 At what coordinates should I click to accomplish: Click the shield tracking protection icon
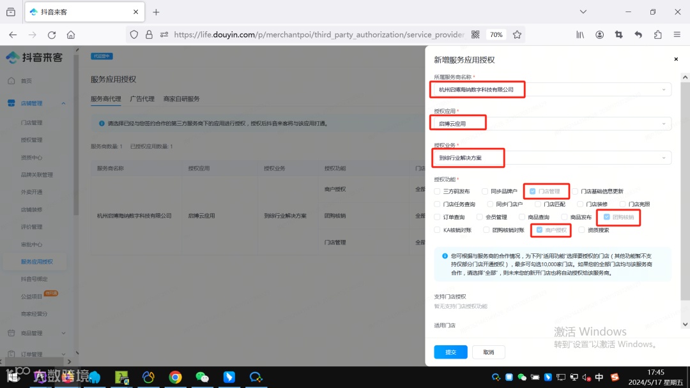point(134,34)
